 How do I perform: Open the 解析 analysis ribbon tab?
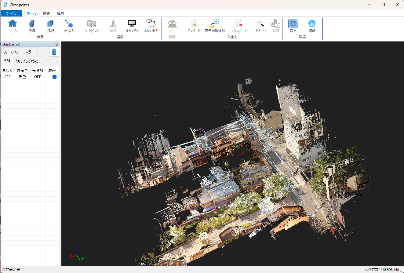60,13
